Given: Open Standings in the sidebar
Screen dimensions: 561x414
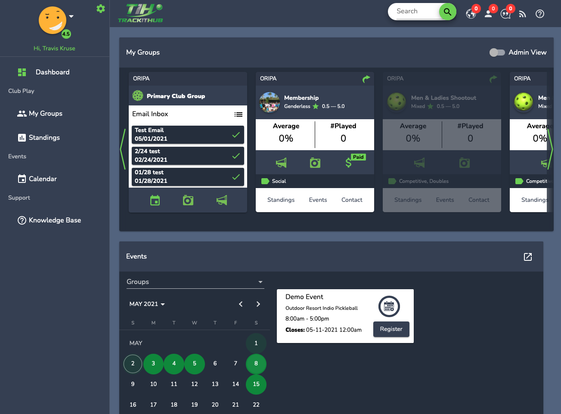Looking at the screenshot, I should [44, 138].
